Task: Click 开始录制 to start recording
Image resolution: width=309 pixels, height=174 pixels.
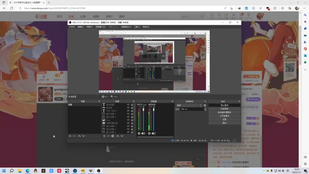Action: click(x=224, y=109)
